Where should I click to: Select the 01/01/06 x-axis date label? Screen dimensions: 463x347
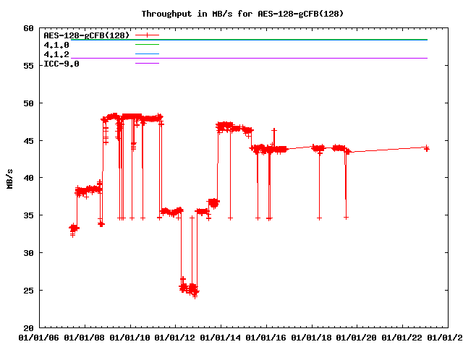[x=38, y=338]
